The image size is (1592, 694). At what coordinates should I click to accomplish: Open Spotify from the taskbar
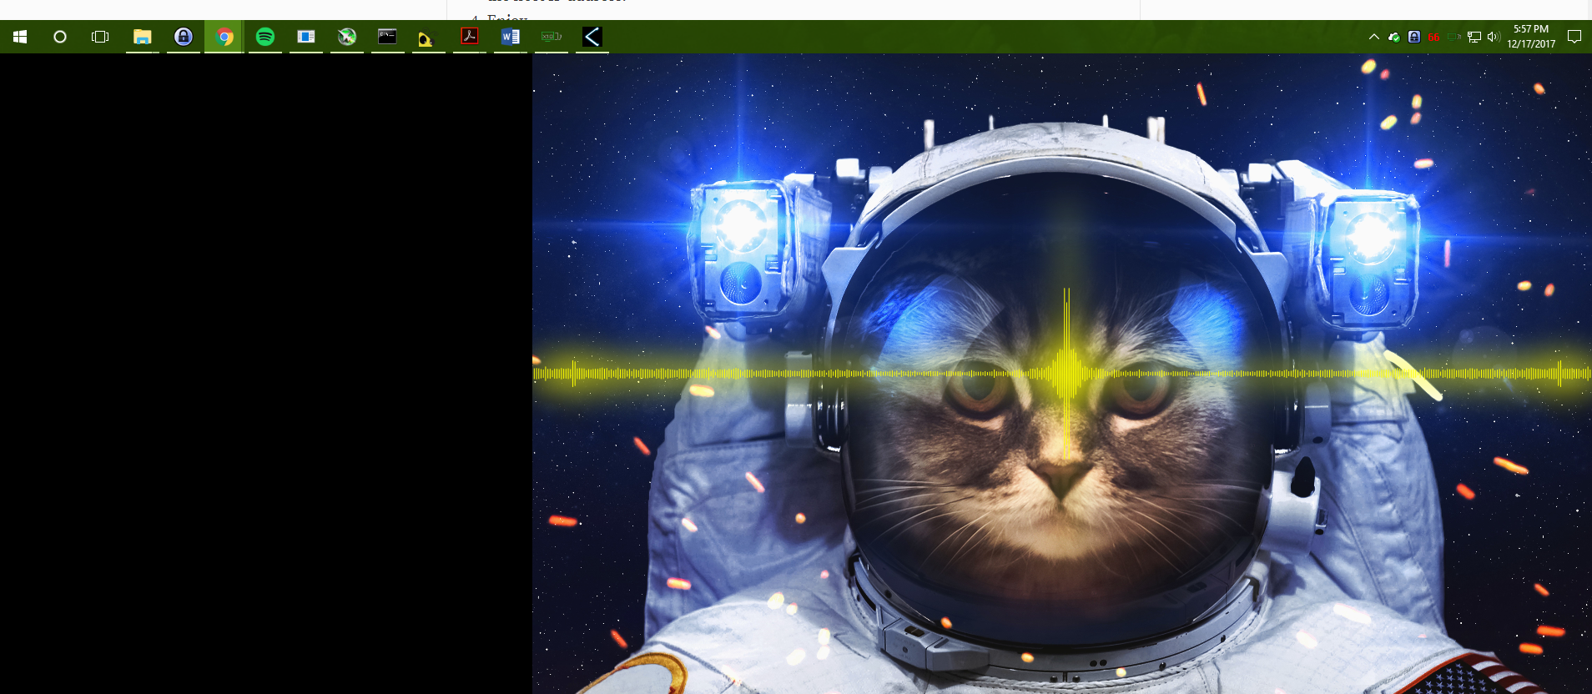[x=265, y=37]
